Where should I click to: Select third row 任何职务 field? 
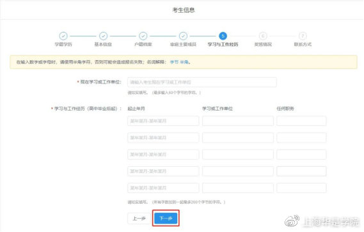tap(301, 155)
